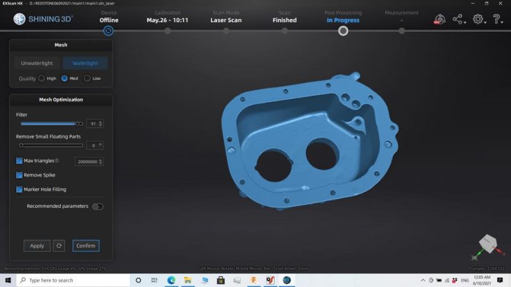Screen dimensions: 511x287
Task: Open the share icon menu
Action: tap(459, 19)
